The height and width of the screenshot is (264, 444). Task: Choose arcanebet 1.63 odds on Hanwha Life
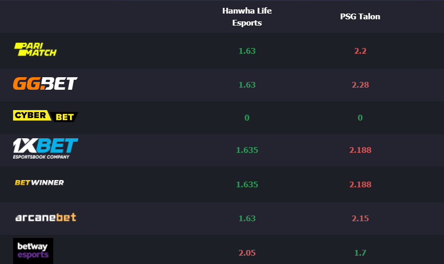pos(247,219)
